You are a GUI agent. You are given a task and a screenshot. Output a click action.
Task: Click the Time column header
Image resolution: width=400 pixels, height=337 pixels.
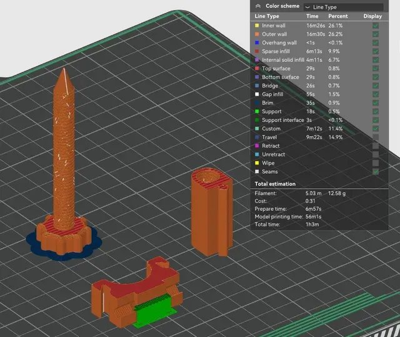[x=312, y=16]
